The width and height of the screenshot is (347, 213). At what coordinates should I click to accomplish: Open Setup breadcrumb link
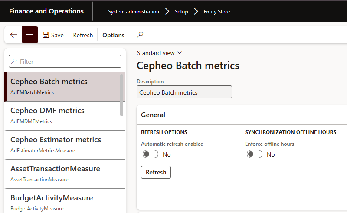(x=181, y=12)
